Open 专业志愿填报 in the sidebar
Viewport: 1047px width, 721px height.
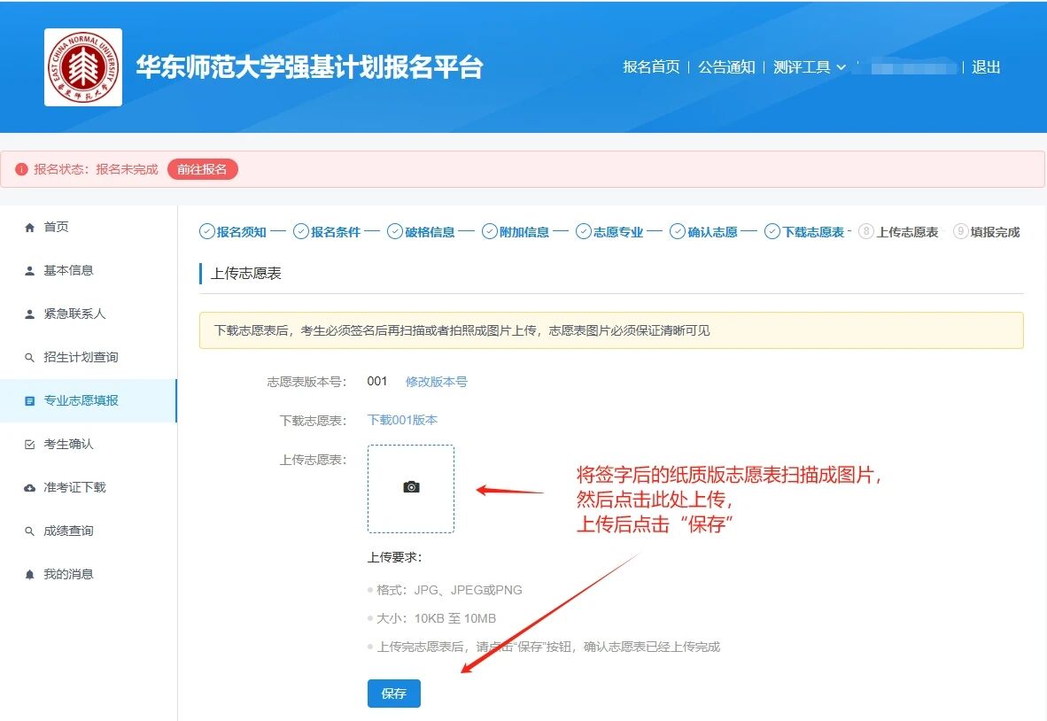pos(81,400)
